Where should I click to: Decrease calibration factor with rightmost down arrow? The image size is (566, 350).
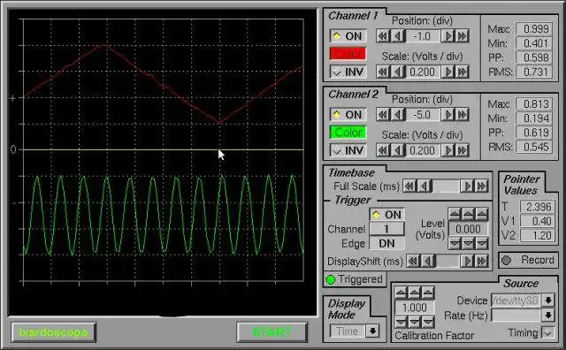(x=428, y=321)
